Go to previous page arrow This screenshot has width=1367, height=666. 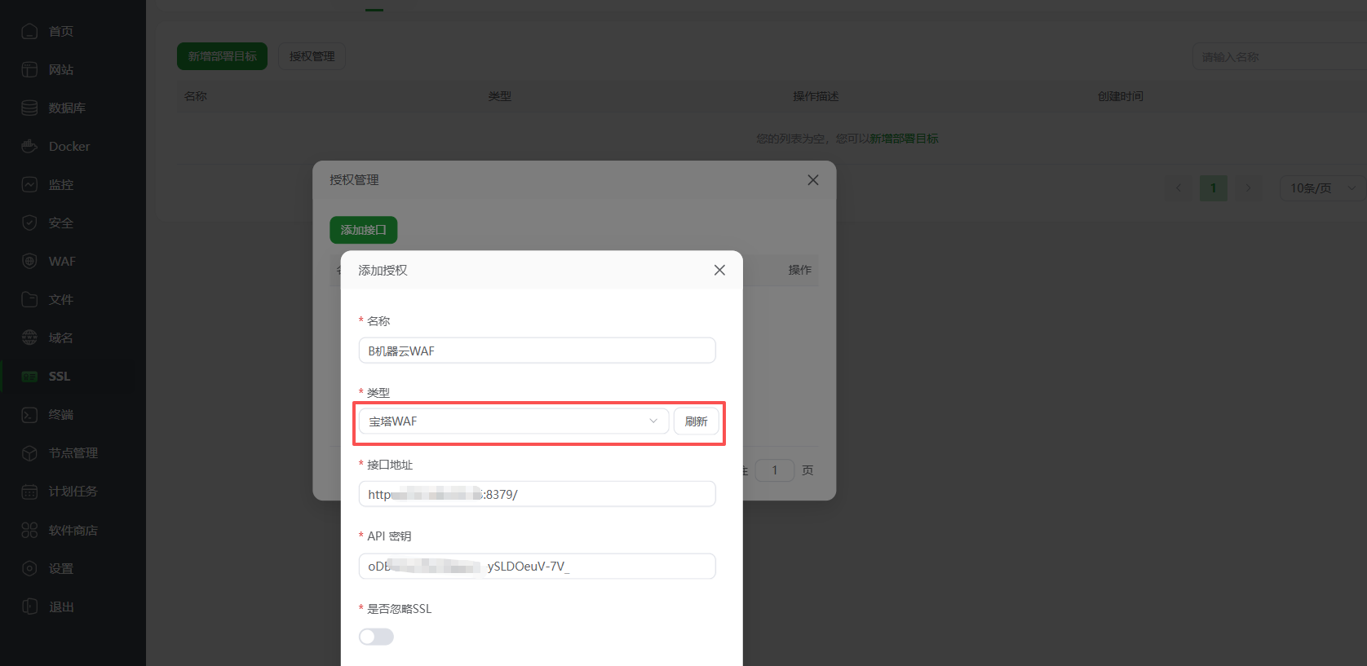point(1178,188)
